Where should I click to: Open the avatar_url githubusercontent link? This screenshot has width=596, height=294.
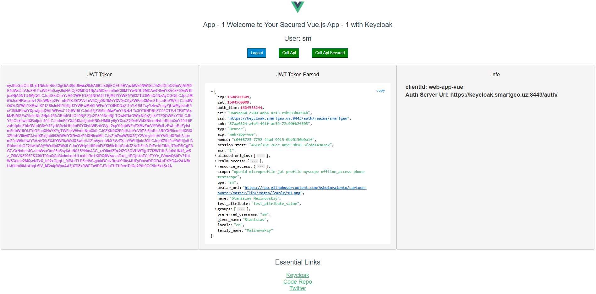point(292,190)
